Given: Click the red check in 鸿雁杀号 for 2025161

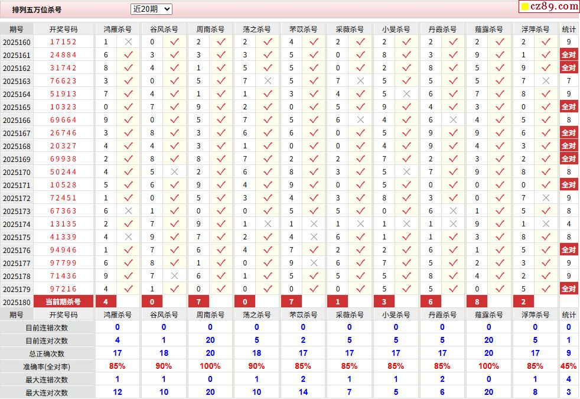Looking at the screenshot, I should pos(128,55).
